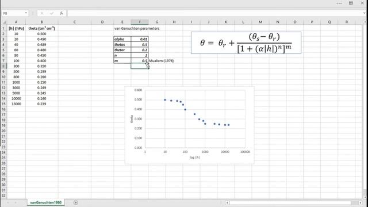This screenshot has height=207, width=368.
Task: Click the horizontal scrollbar left arrow
Action: coord(227,202)
